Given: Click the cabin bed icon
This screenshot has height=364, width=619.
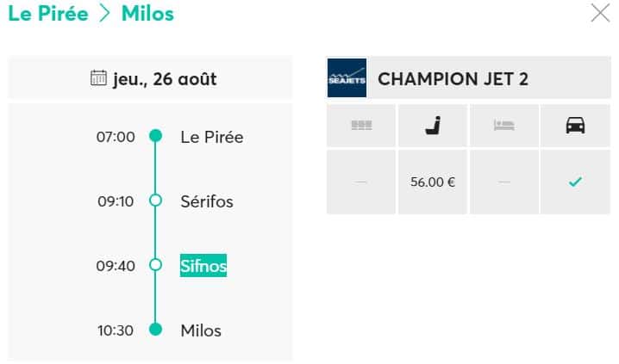Looking at the screenshot, I should click(x=504, y=126).
